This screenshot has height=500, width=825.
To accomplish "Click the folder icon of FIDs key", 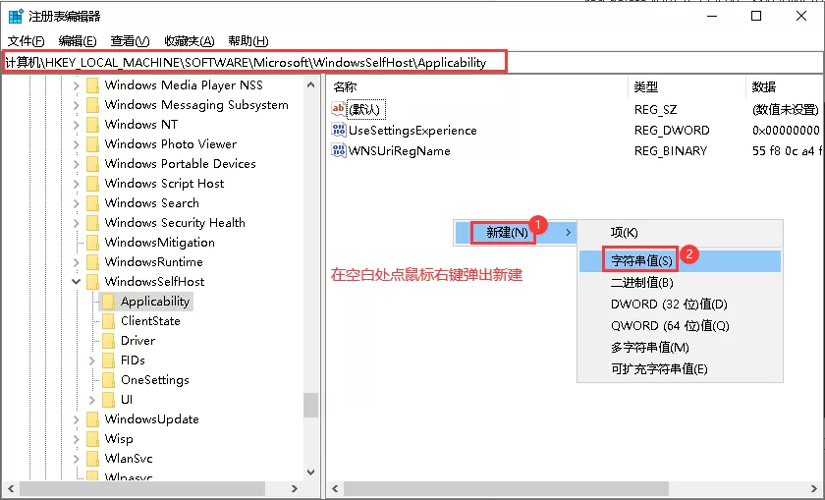I will point(108,361).
